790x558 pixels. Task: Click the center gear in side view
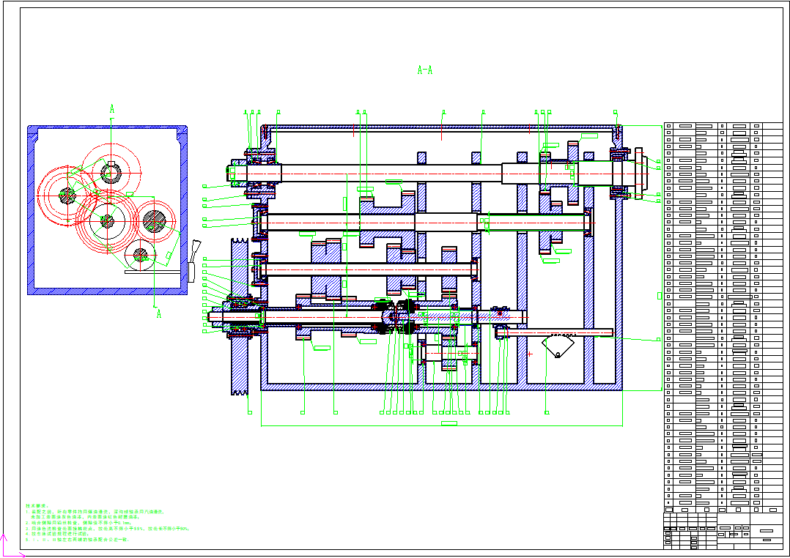tap(107, 220)
